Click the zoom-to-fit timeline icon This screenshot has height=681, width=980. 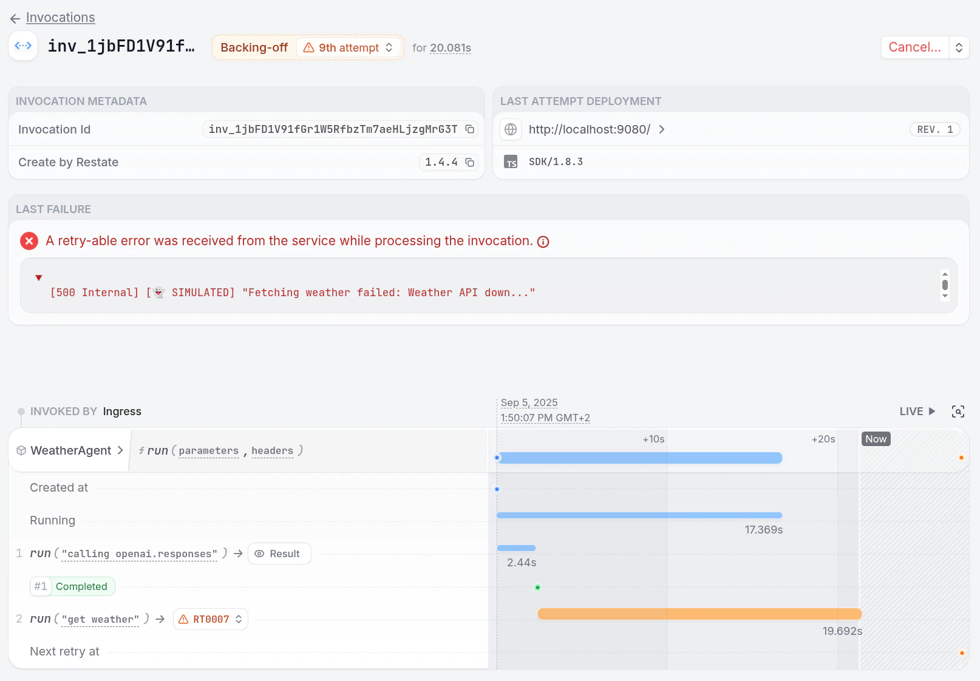pyautogui.click(x=958, y=412)
